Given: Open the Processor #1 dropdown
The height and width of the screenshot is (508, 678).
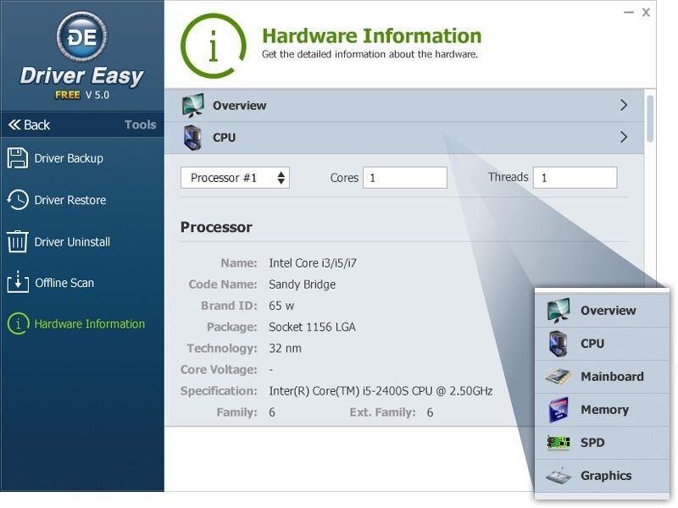Looking at the screenshot, I should (x=235, y=178).
